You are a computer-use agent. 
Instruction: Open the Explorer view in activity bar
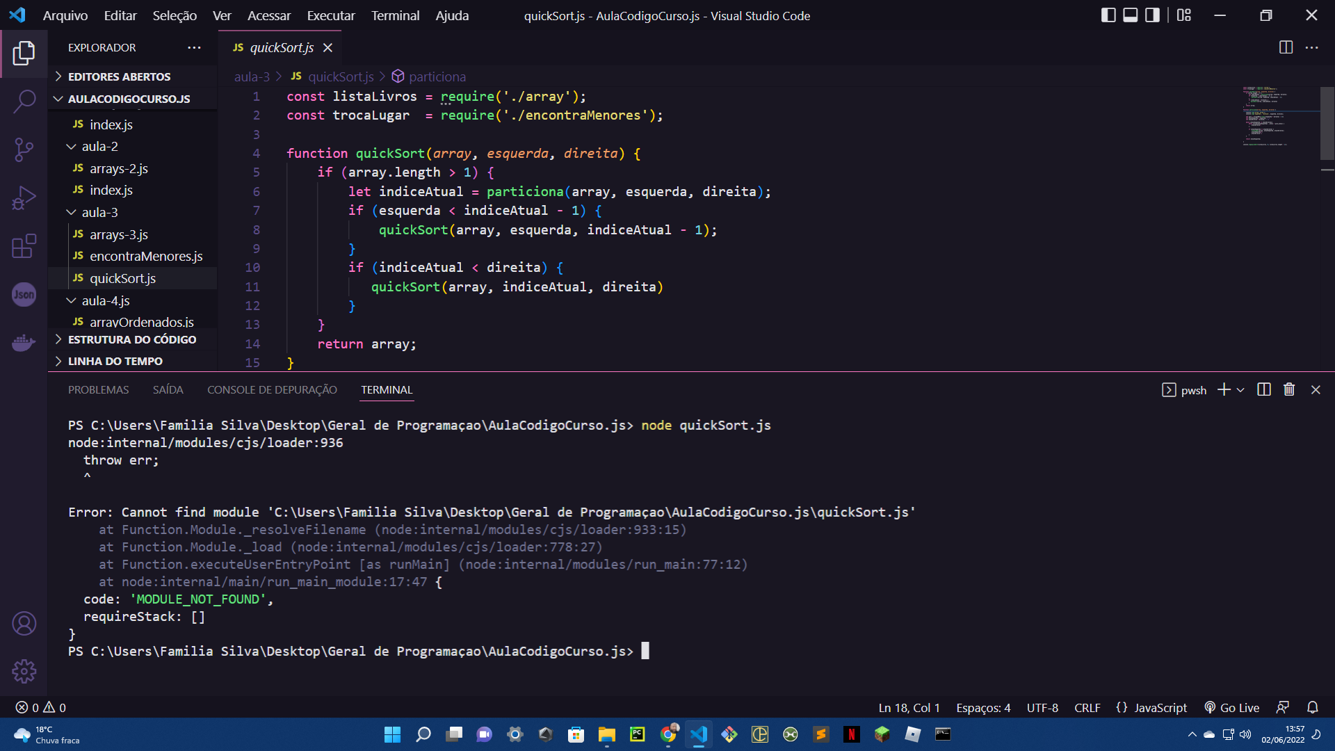(24, 54)
